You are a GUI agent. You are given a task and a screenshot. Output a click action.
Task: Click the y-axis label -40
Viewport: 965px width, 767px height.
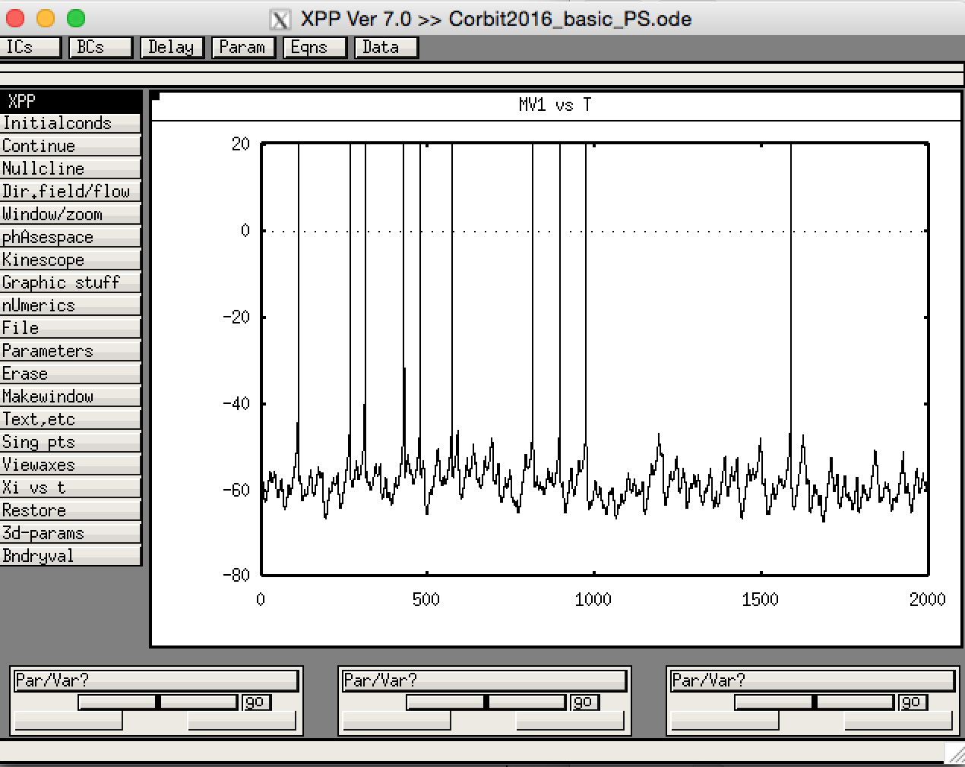pyautogui.click(x=236, y=403)
